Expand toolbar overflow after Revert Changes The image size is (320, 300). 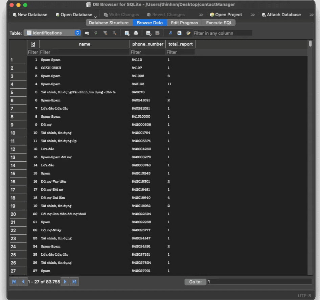point(201,15)
